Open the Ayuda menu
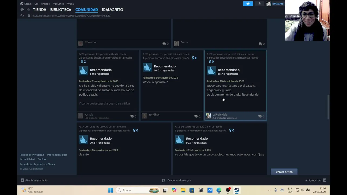The height and width of the screenshot is (195, 347). point(70,4)
